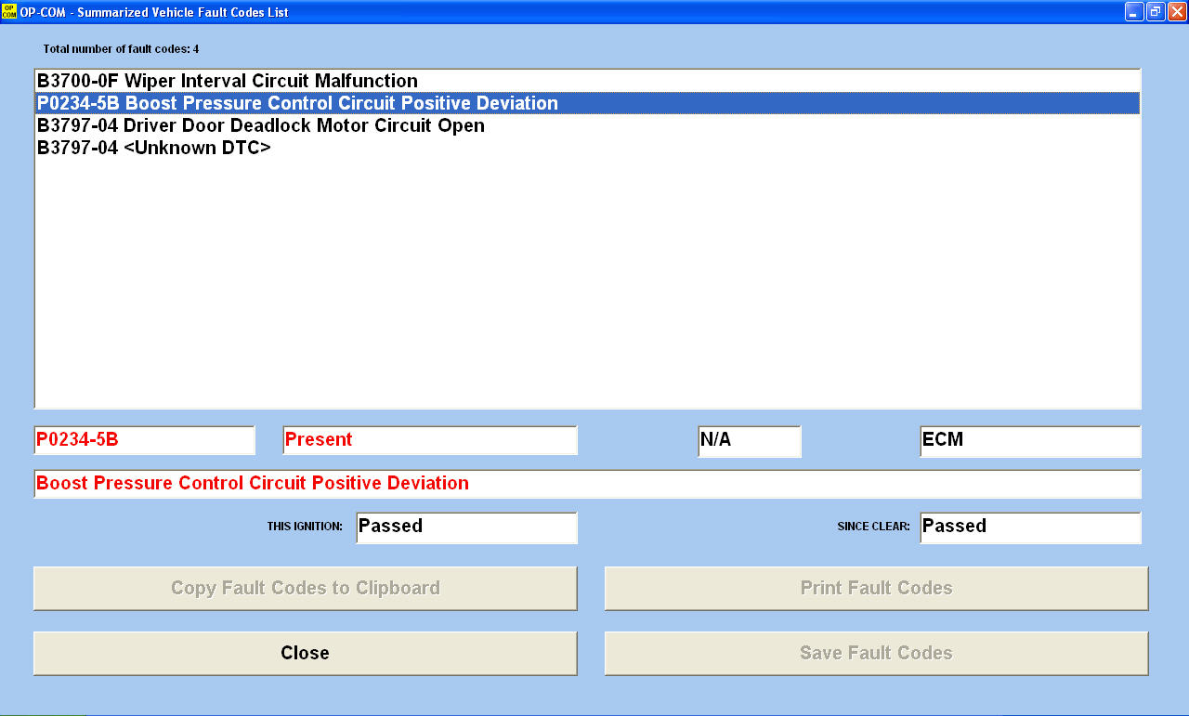Click the Total number of fault codes label
1189x716 pixels.
pos(121,48)
